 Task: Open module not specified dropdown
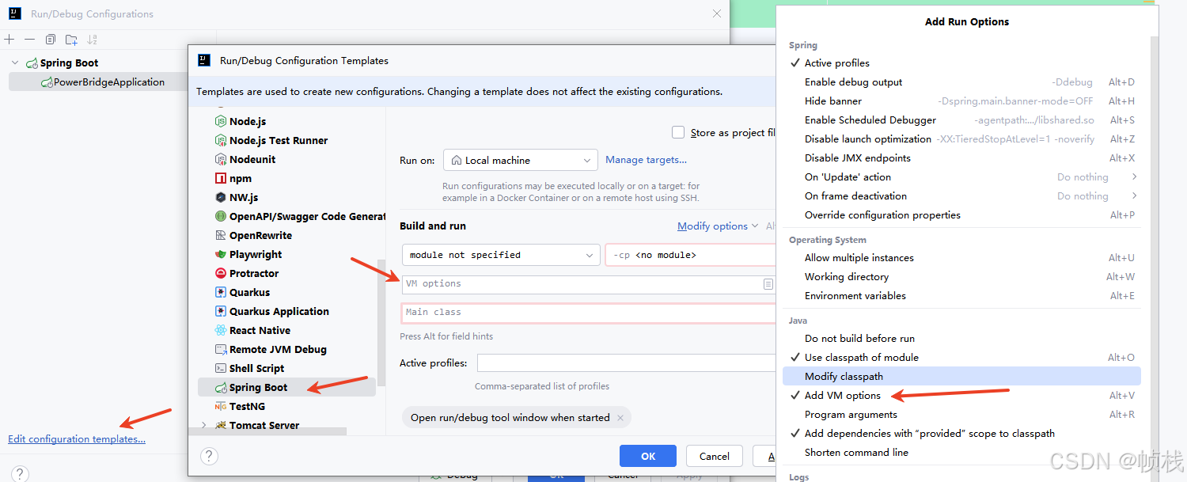click(x=500, y=255)
